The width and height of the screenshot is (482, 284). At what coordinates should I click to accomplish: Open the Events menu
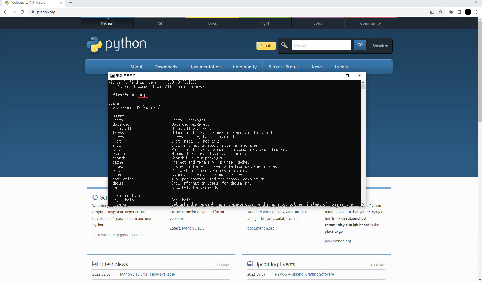coord(341,67)
